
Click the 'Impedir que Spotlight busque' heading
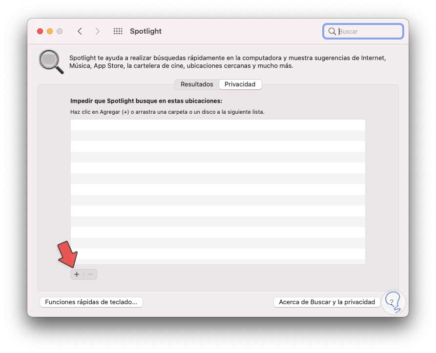[146, 101]
